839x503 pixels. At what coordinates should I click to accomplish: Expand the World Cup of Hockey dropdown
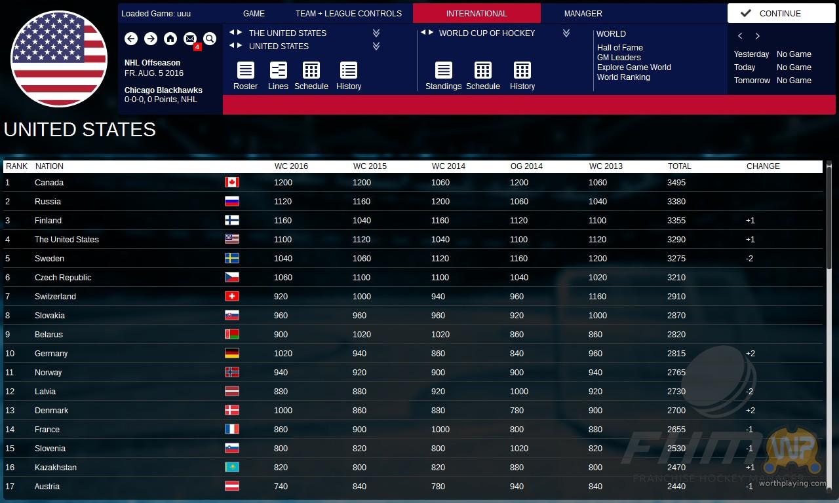(x=566, y=33)
